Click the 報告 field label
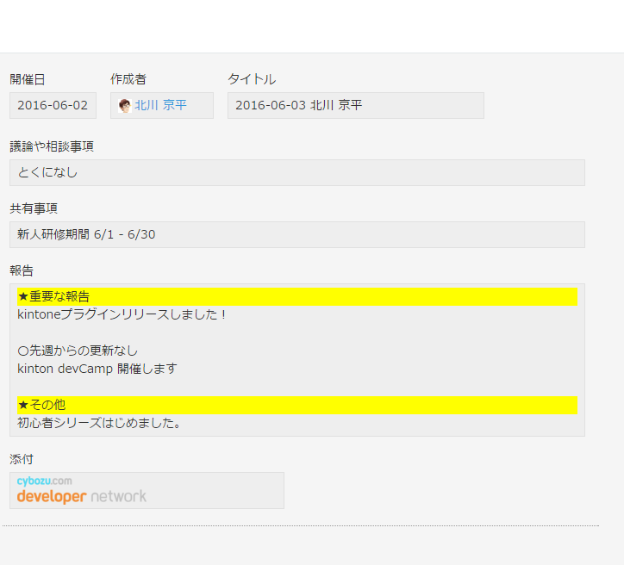This screenshot has height=565, width=624. (22, 270)
